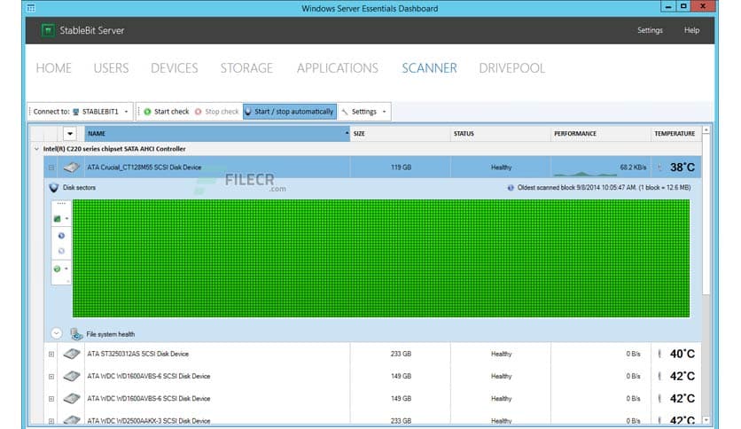Click the thermometer icon next to 40°C
This screenshot has width=741, height=429.
(659, 354)
